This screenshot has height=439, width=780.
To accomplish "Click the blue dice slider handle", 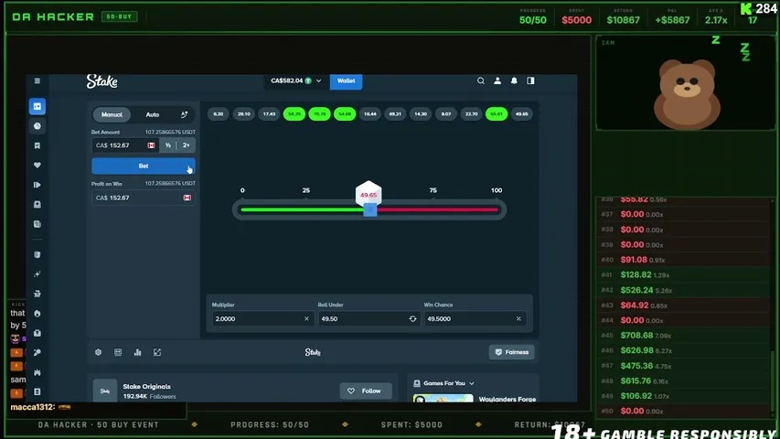I will pyautogui.click(x=370, y=209).
